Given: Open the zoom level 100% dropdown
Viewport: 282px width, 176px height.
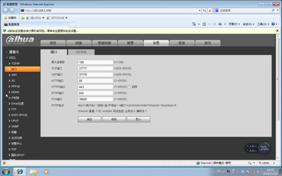Looking at the screenshot, I should [274, 163].
